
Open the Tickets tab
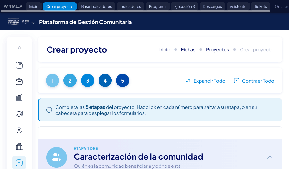pos(261,7)
